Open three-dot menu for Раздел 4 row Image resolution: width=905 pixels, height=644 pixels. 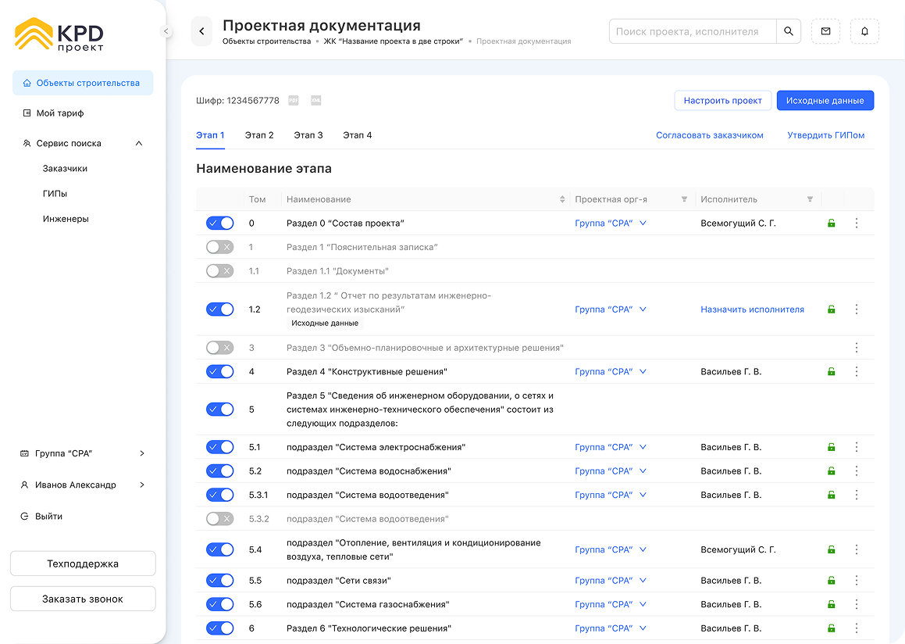tap(857, 372)
